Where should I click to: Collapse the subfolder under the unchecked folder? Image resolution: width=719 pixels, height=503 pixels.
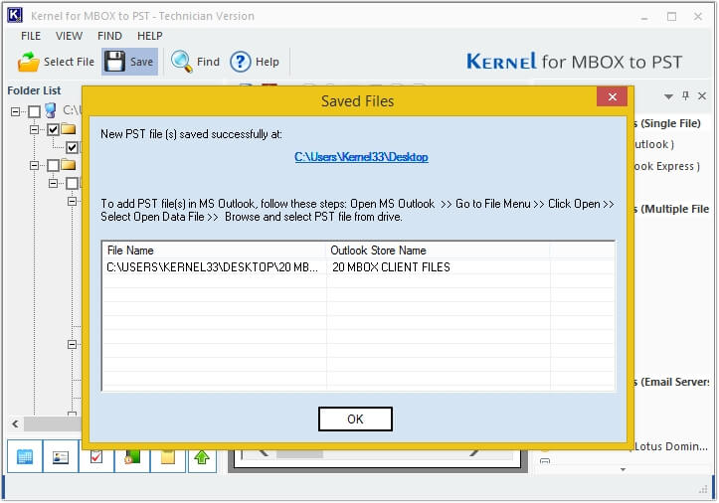click(x=53, y=184)
